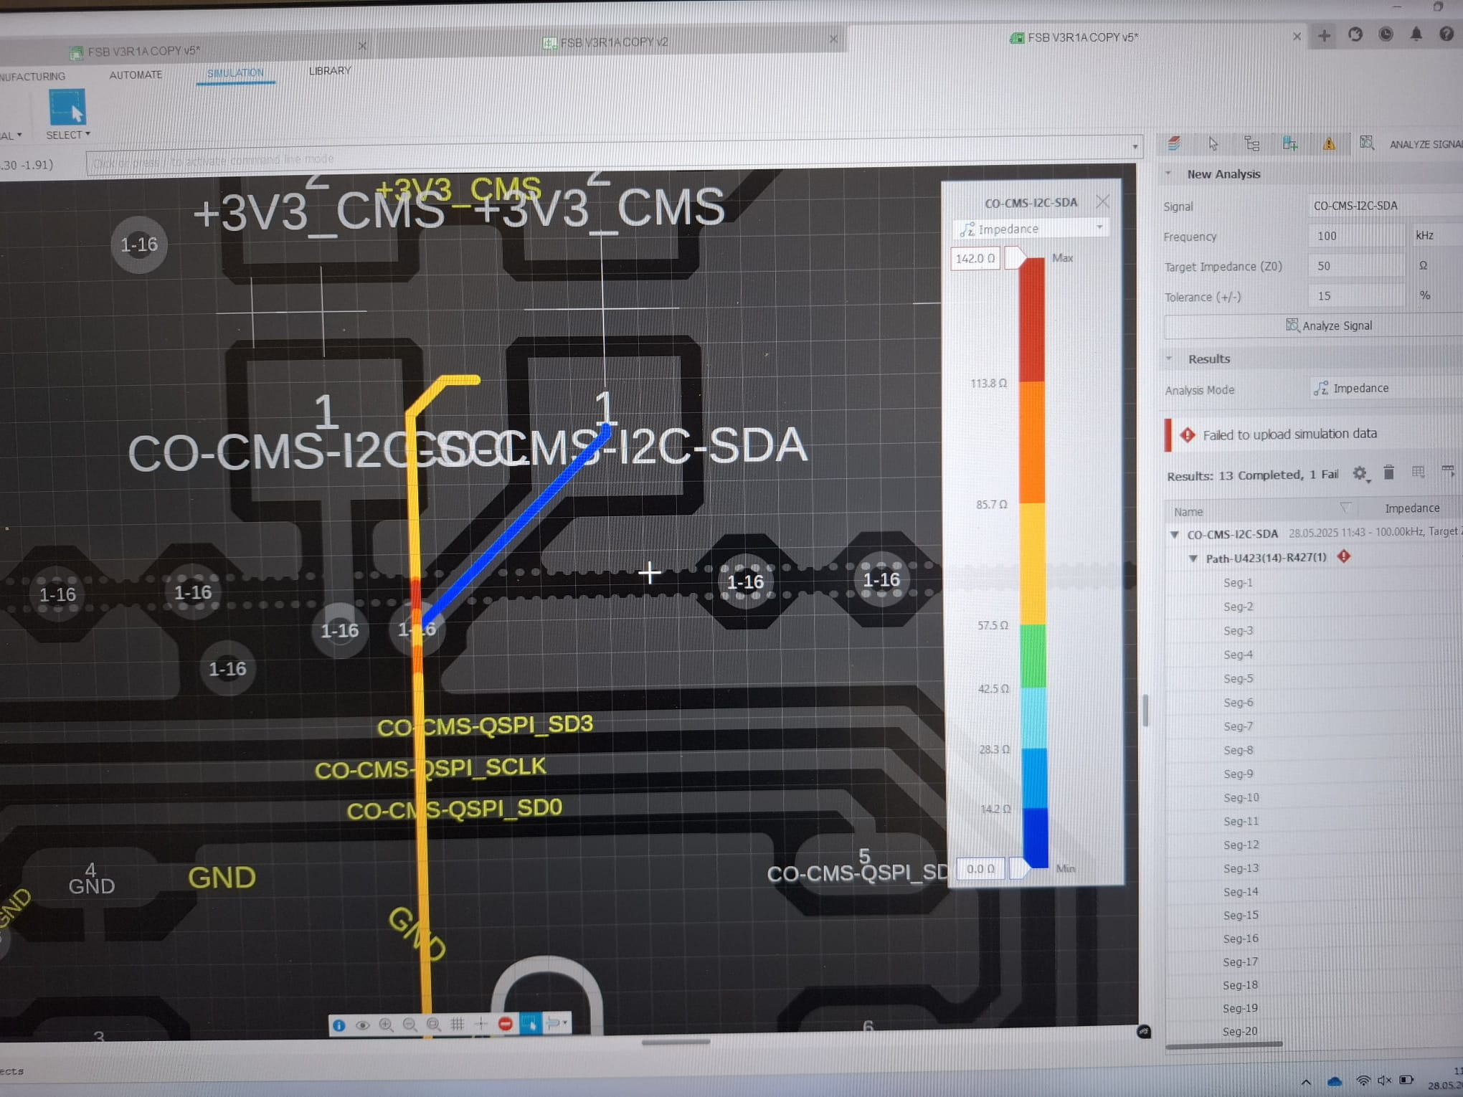This screenshot has width=1463, height=1097.
Task: Click the Wi-Fi icon in system tray
Action: pos(1363,1081)
